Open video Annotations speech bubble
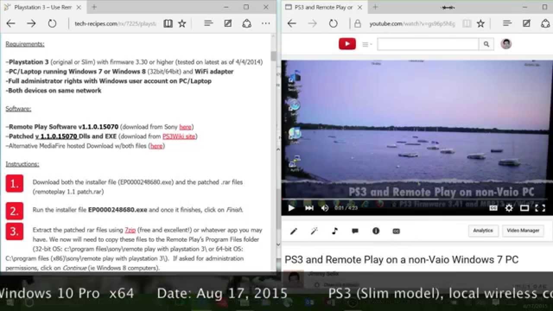The width and height of the screenshot is (553, 311). pos(355,231)
